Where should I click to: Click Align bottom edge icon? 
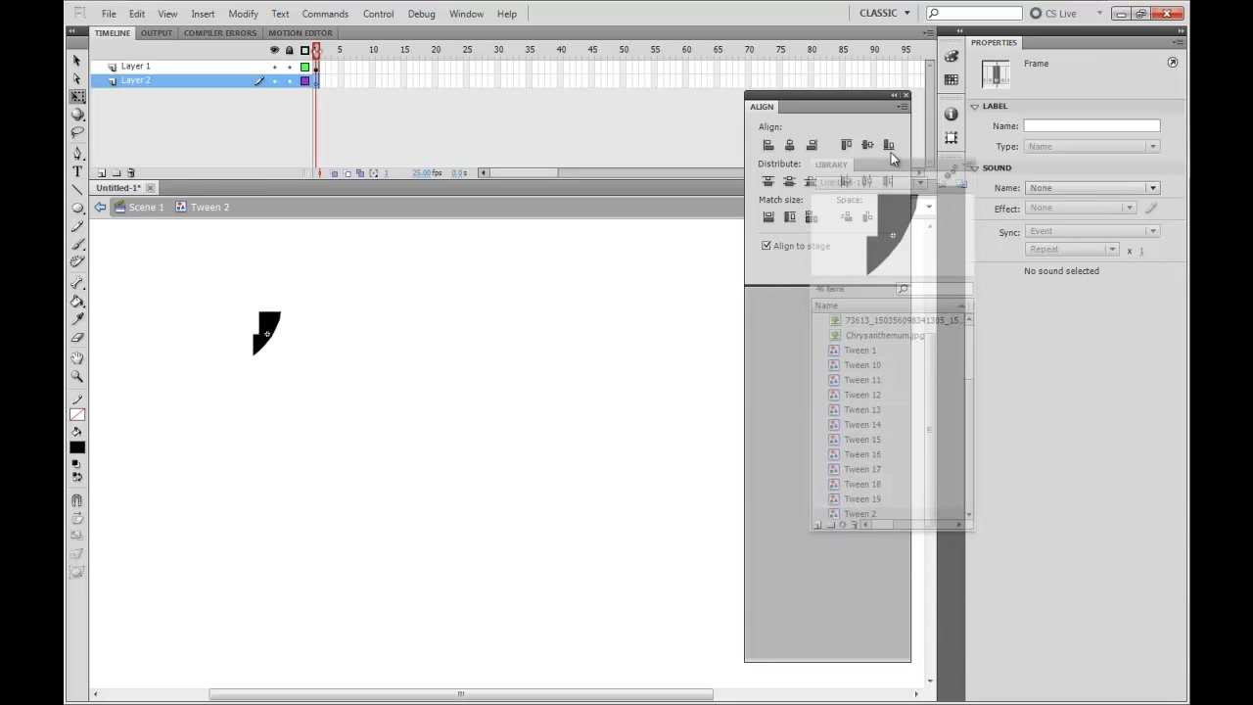click(x=889, y=145)
